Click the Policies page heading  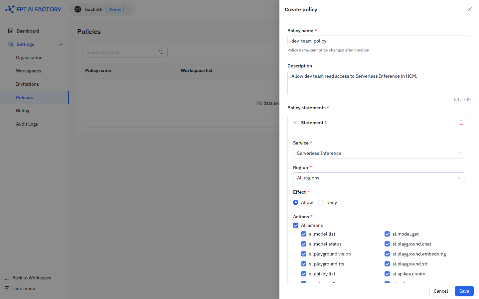(89, 32)
